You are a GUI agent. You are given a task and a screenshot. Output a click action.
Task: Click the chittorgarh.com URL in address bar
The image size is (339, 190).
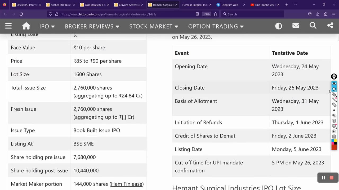[x=108, y=14]
